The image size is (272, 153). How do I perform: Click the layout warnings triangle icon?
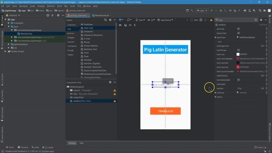pos(211,20)
